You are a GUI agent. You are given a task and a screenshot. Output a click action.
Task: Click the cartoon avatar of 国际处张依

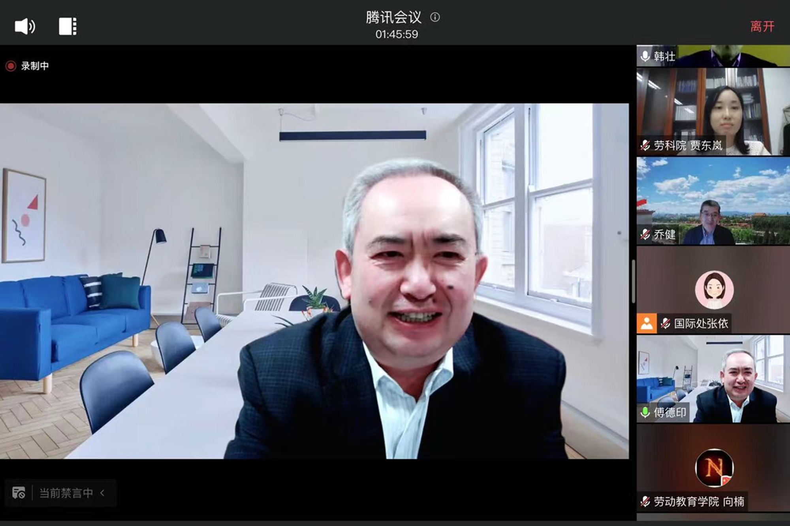click(714, 290)
